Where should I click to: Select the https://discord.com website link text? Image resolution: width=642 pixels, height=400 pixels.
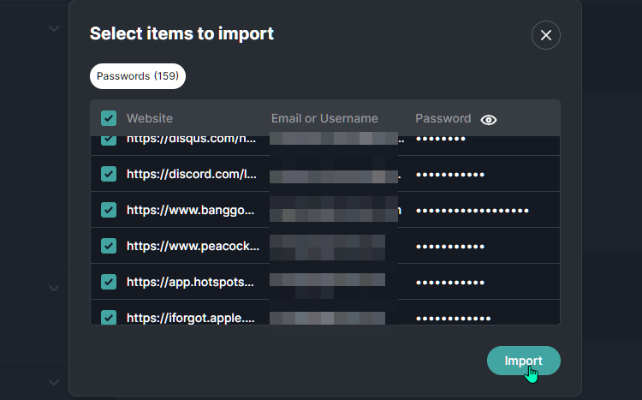192,174
